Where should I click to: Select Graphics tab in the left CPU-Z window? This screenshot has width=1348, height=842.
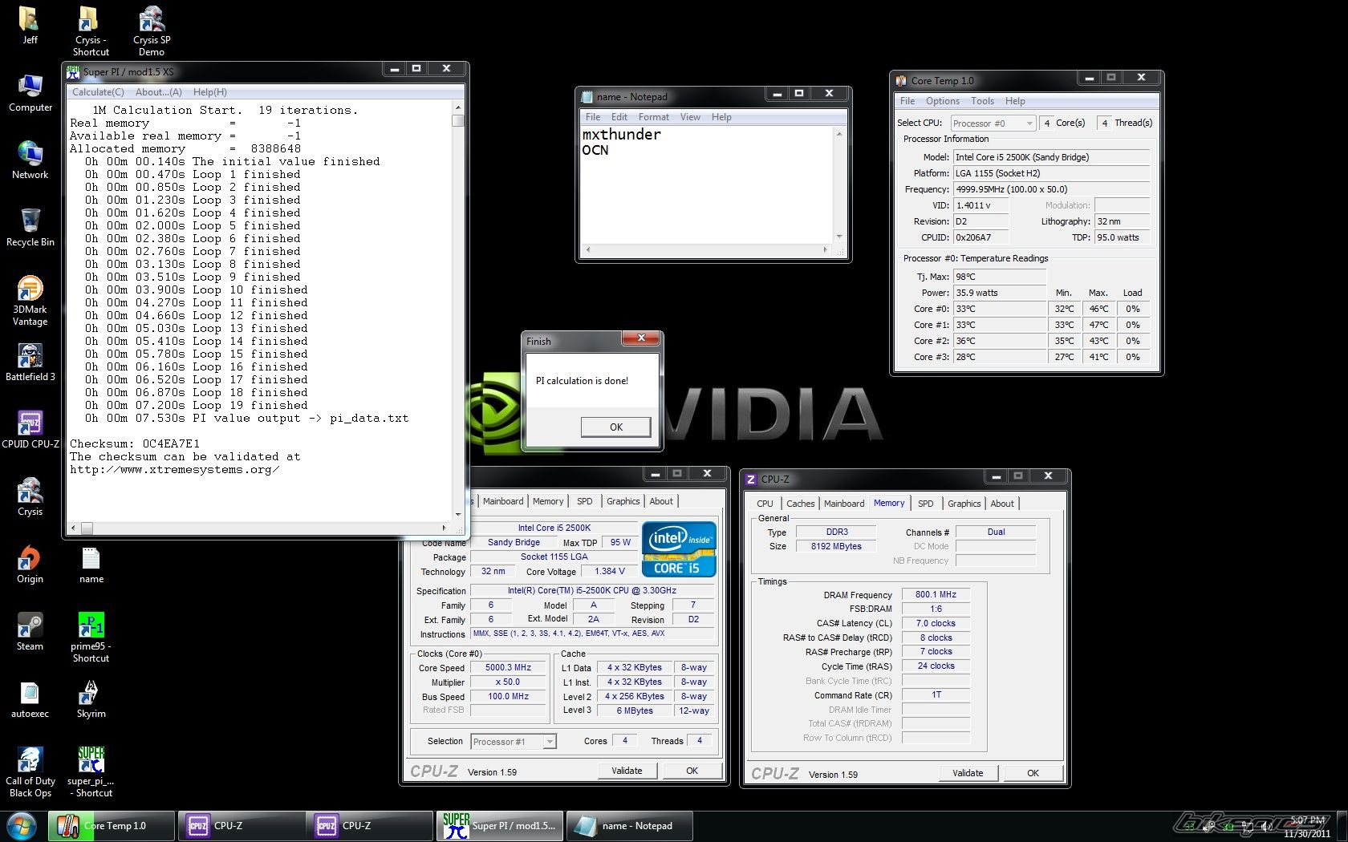[623, 501]
